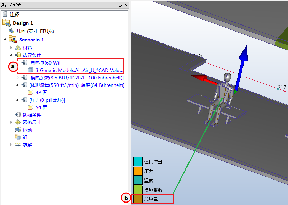Viewport: 288px width, 205px height.
Task: Click the teal 温度 legend swatch
Action: click(x=138, y=180)
